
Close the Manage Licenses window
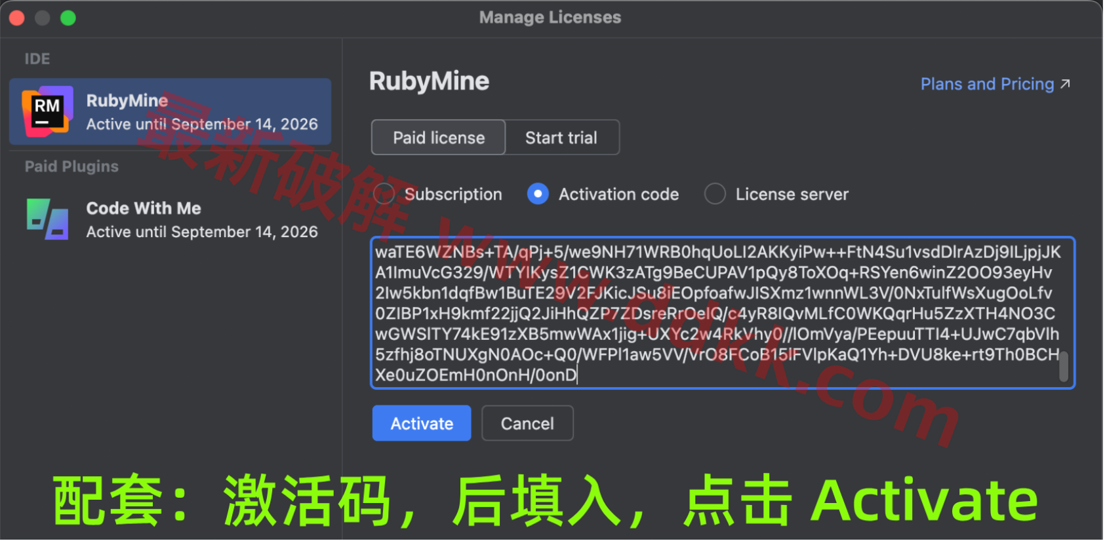[17, 18]
